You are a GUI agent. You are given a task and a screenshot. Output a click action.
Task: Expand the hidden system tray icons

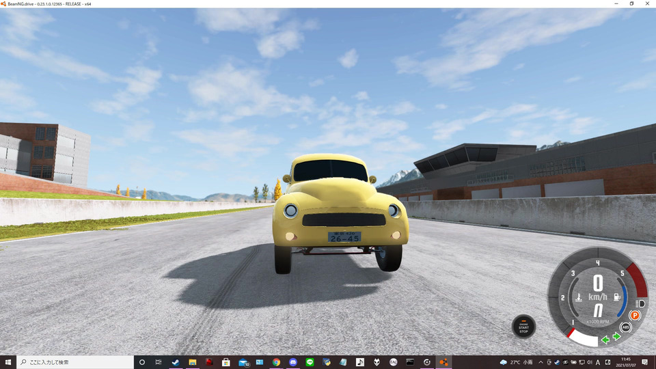[541, 362]
